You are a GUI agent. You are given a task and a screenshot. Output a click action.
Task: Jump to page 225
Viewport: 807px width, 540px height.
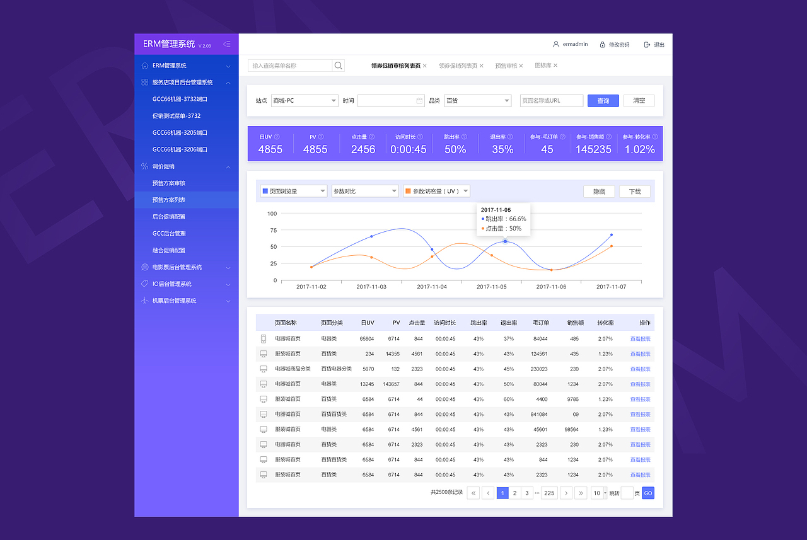coord(549,493)
